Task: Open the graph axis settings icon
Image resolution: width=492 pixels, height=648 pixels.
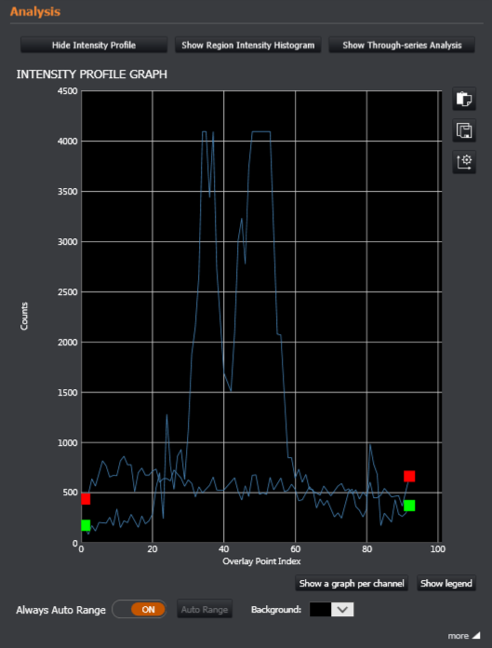Action: [464, 162]
